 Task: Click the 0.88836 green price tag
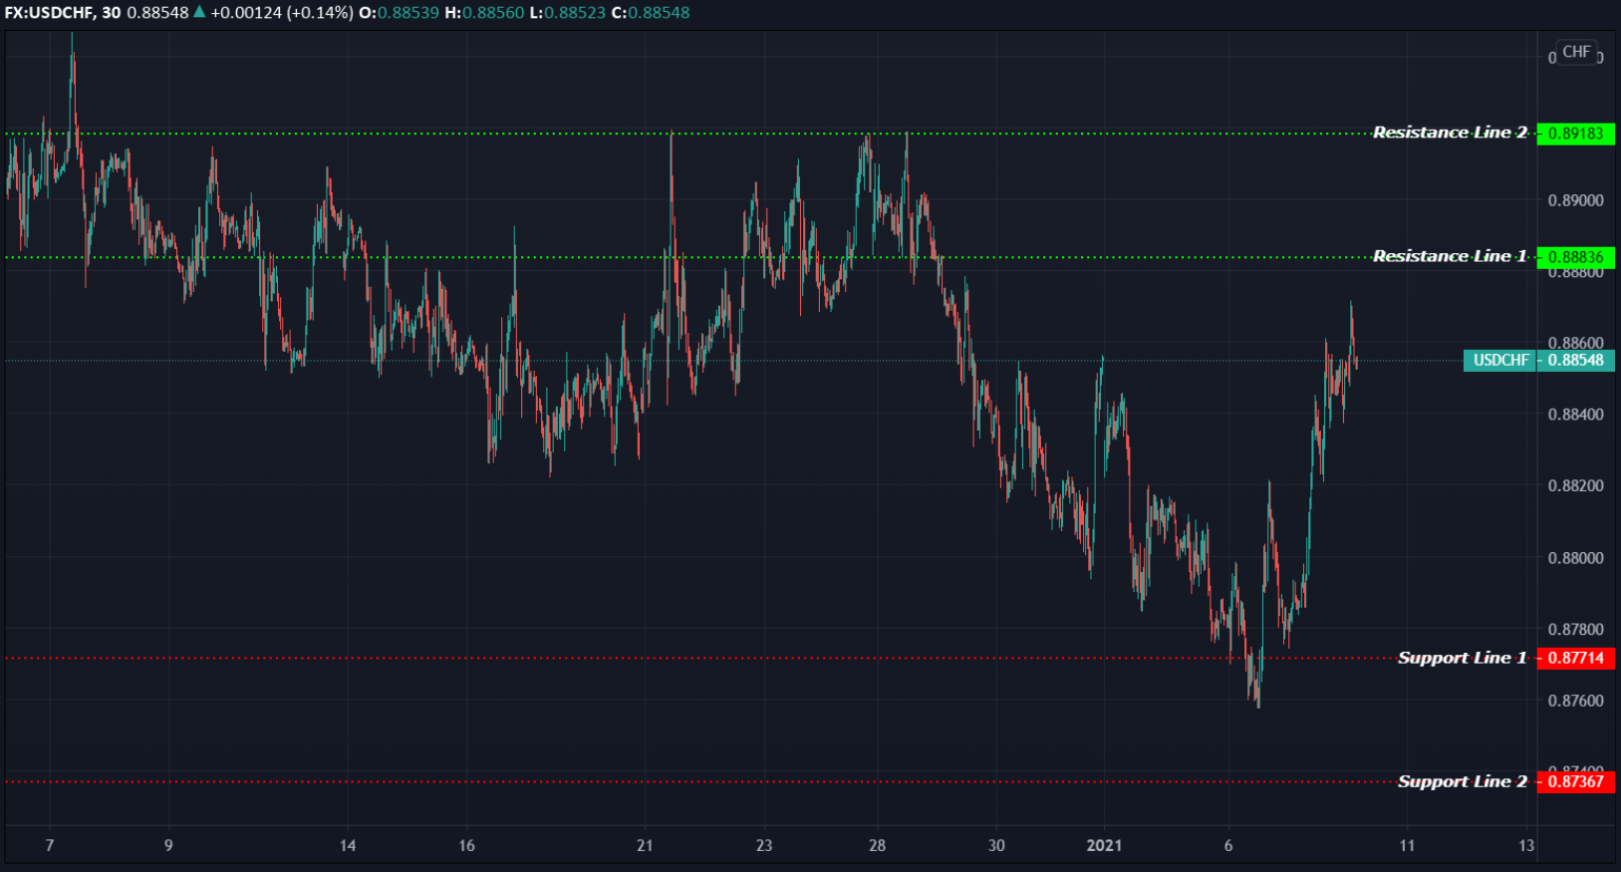coord(1575,257)
